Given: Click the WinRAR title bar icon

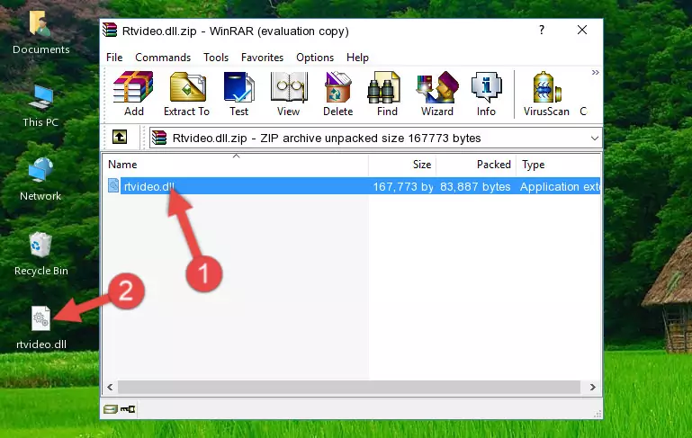Looking at the screenshot, I should click(110, 30).
